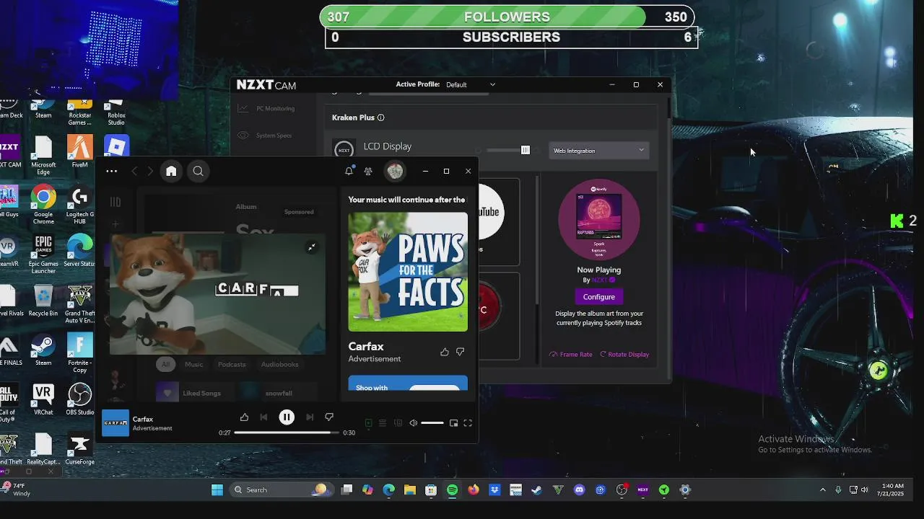Shrink the Carfax video overlay
The width and height of the screenshot is (924, 519).
pyautogui.click(x=311, y=247)
